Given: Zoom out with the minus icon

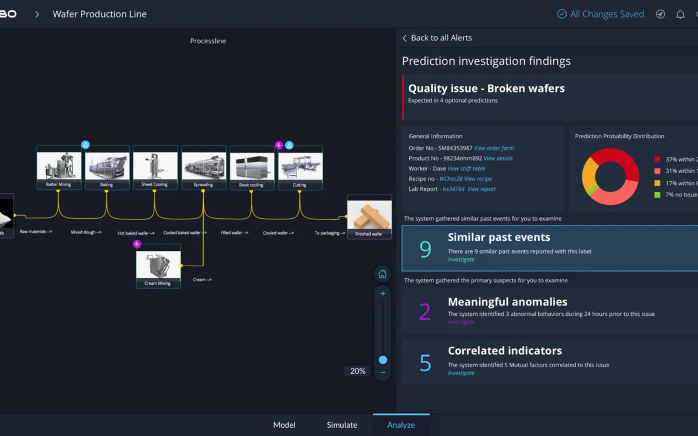Looking at the screenshot, I should pos(383,372).
